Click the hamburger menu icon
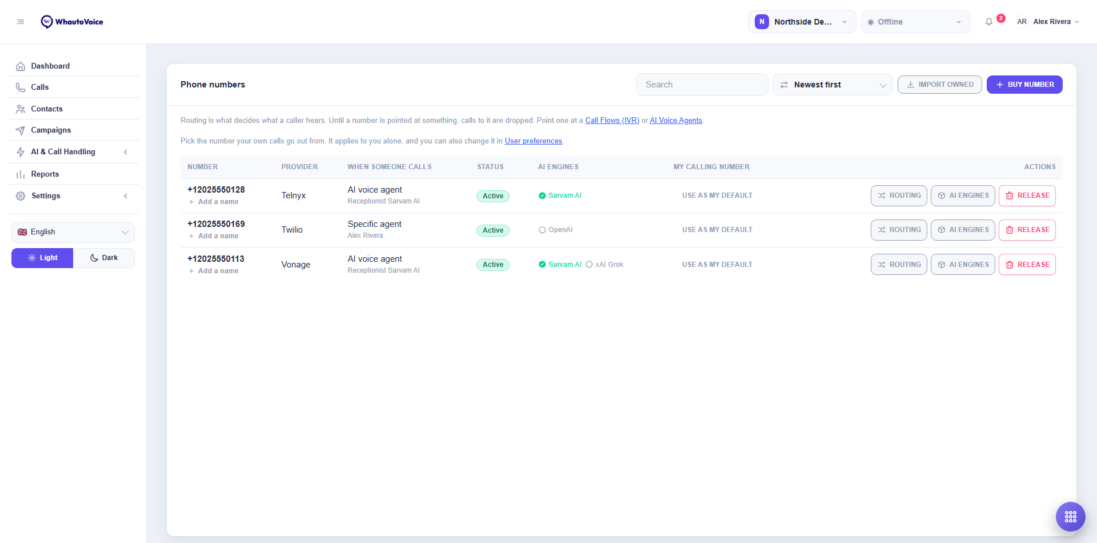This screenshot has height=543, width=1097. pos(21,22)
